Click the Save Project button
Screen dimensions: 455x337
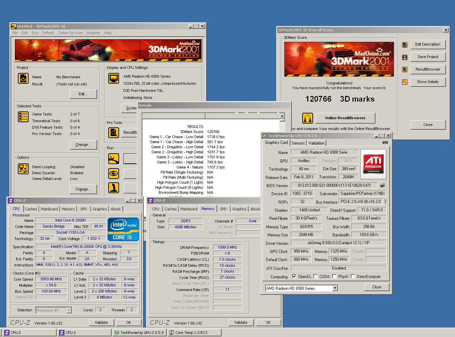(428, 57)
